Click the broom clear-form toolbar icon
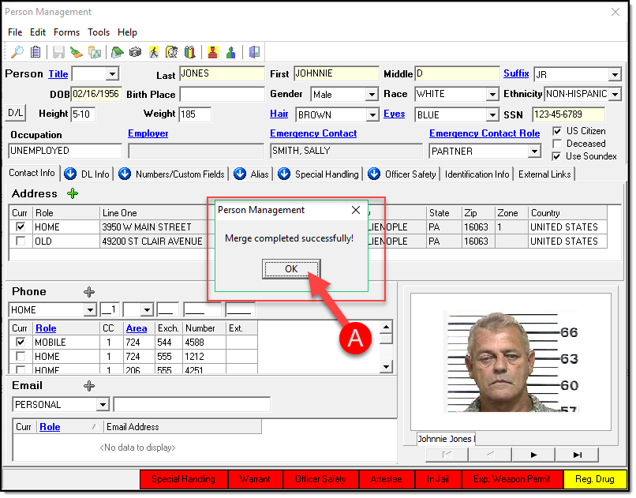 click(77, 52)
